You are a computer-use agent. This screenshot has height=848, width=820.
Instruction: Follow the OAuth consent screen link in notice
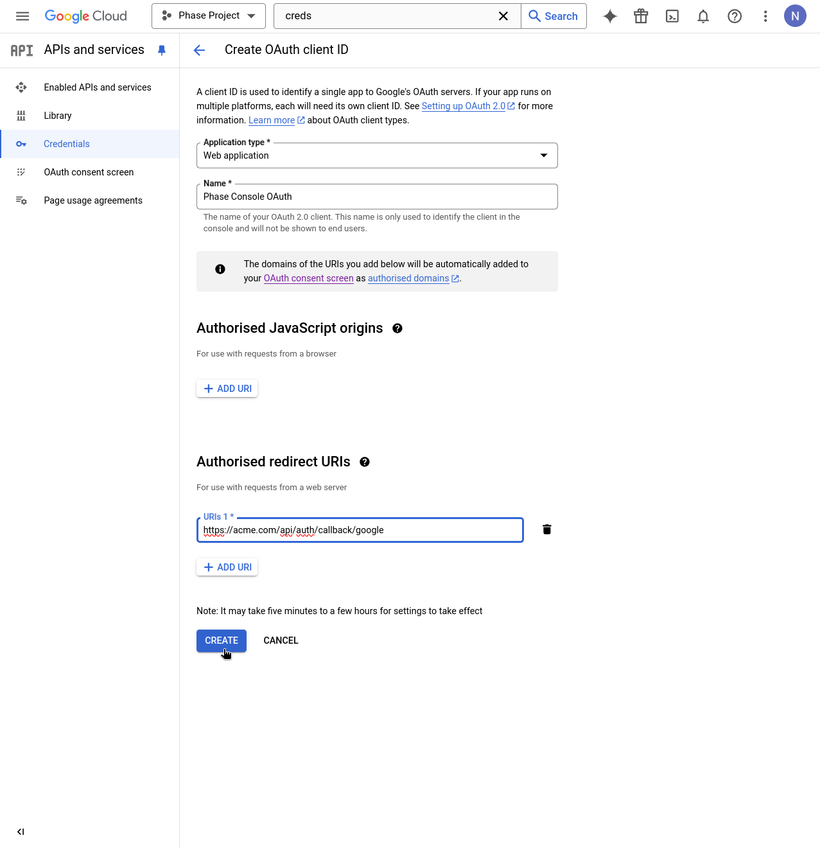pyautogui.click(x=309, y=278)
